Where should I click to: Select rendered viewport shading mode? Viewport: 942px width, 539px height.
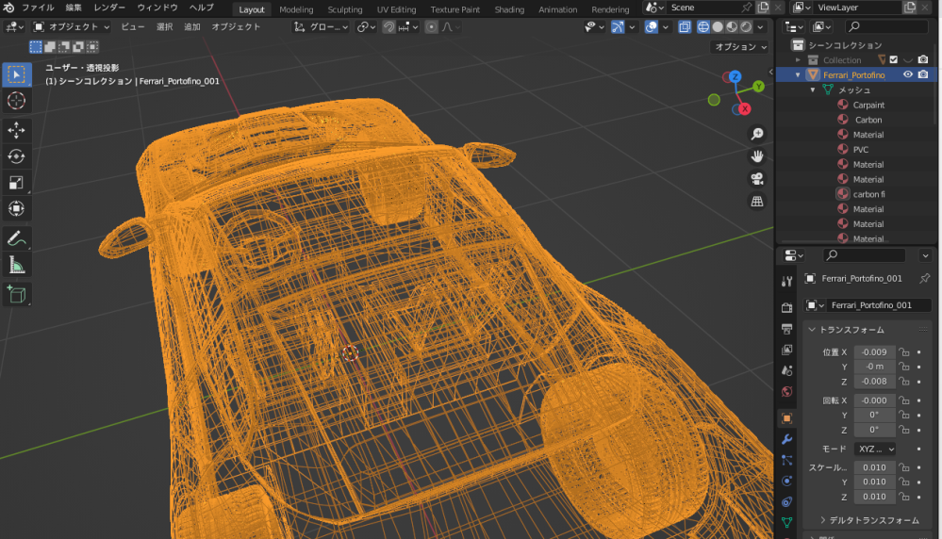pyautogui.click(x=746, y=27)
